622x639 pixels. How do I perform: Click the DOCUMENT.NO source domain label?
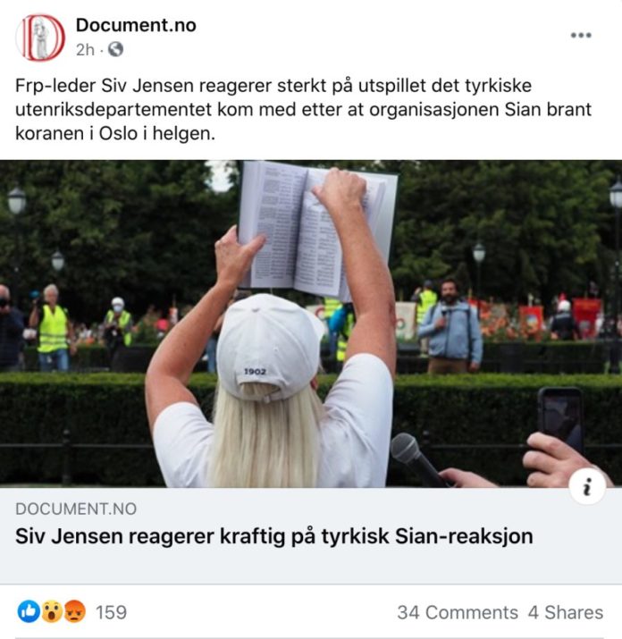click(x=76, y=509)
